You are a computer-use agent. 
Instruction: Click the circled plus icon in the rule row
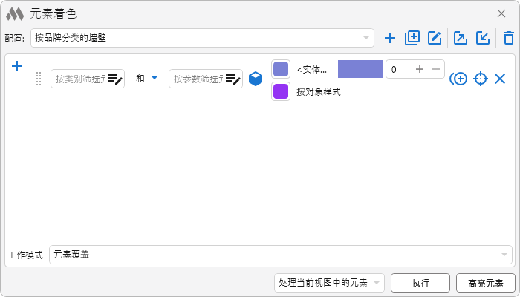[458, 79]
